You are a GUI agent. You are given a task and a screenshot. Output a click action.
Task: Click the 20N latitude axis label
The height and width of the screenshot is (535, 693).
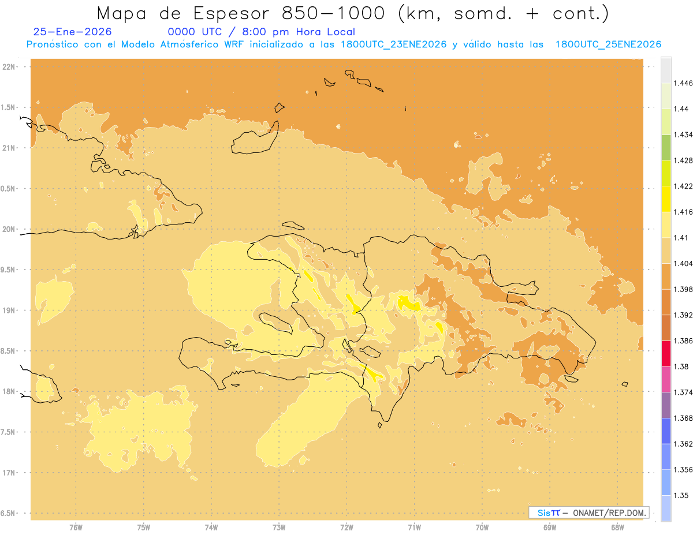(10, 229)
